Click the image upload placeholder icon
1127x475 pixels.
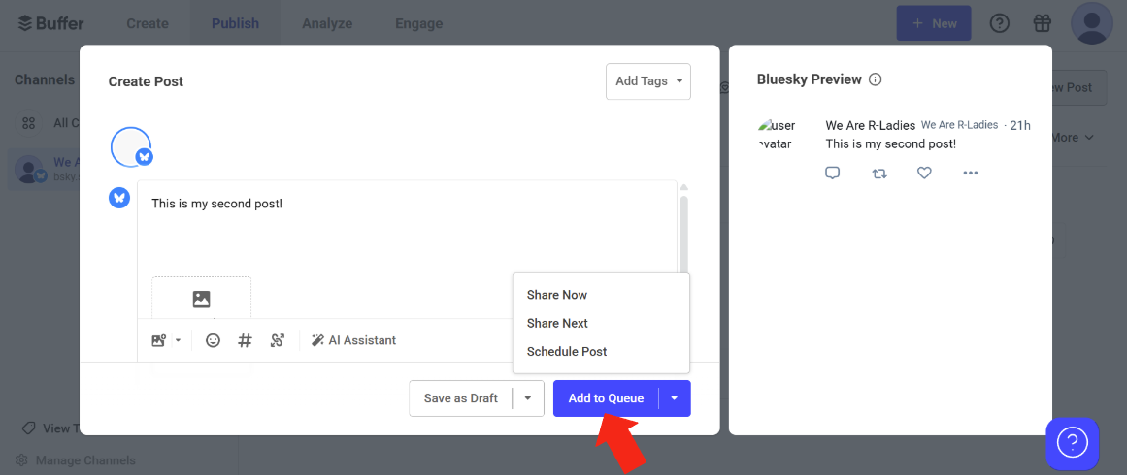[201, 300]
